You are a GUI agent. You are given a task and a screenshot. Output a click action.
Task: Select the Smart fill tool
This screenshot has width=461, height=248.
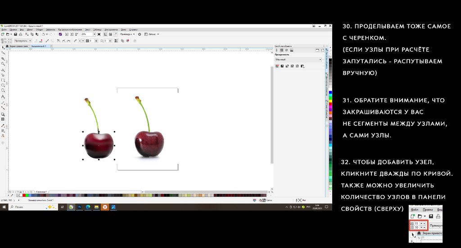3,136
